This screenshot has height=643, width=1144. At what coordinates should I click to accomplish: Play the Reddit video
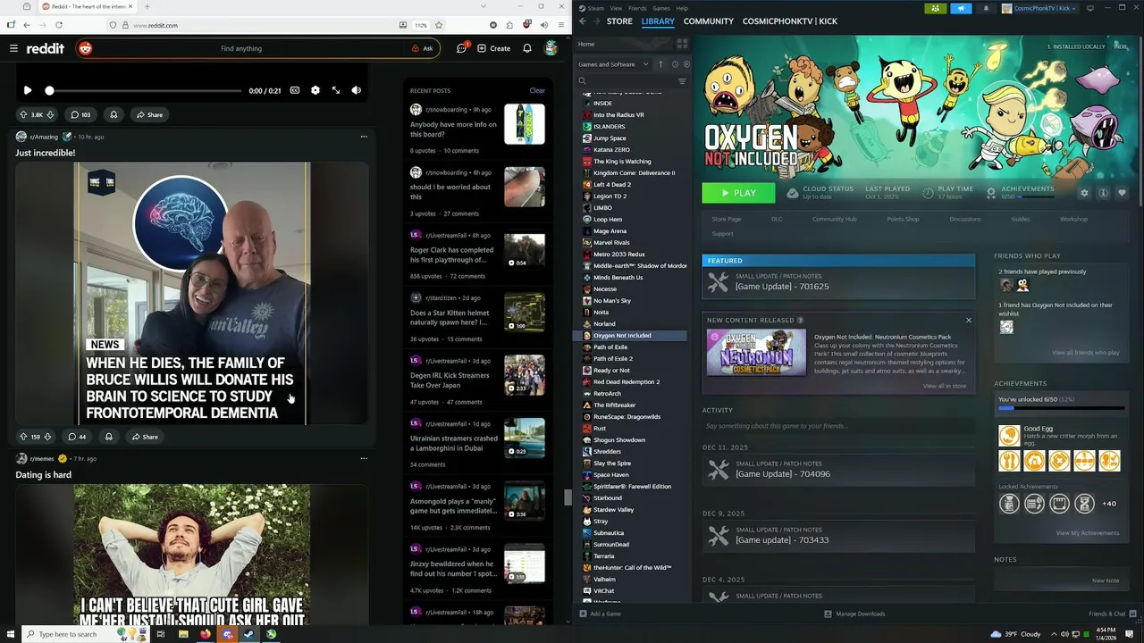click(28, 90)
